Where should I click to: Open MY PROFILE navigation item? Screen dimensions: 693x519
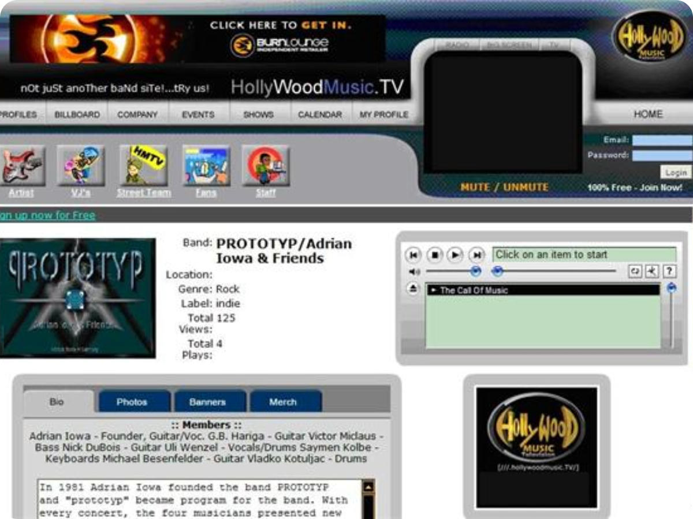pos(384,114)
